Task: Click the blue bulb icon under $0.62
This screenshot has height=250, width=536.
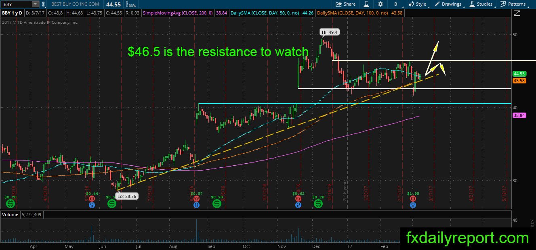Action: click(x=298, y=205)
